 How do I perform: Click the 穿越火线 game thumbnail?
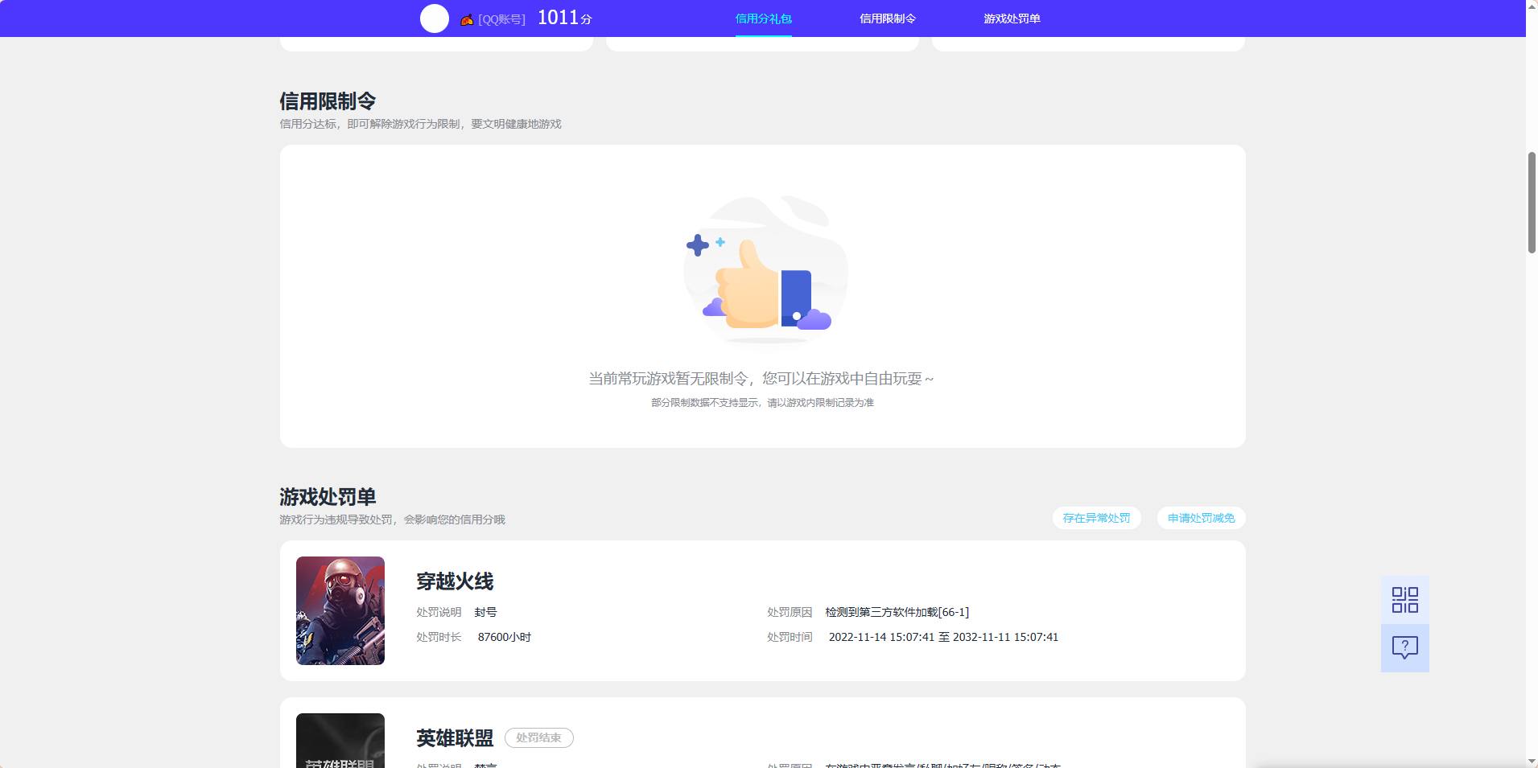(340, 610)
